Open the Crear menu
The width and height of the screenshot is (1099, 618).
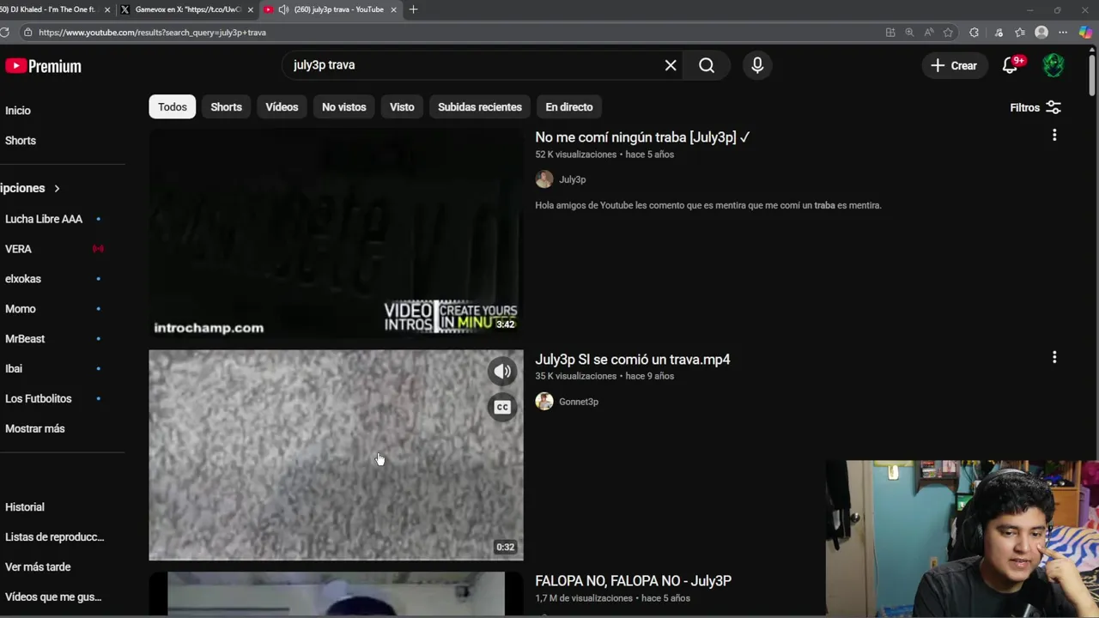[x=954, y=65]
